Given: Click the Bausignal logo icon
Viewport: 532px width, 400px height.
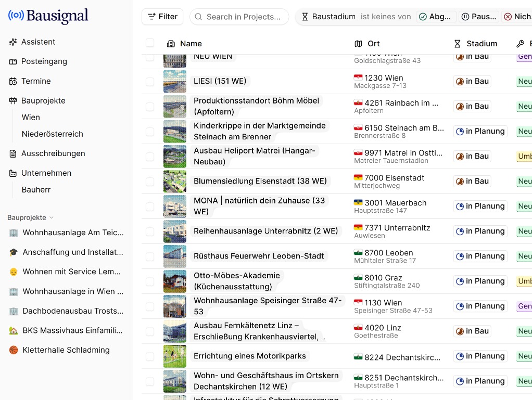Looking at the screenshot, I should coord(16,15).
